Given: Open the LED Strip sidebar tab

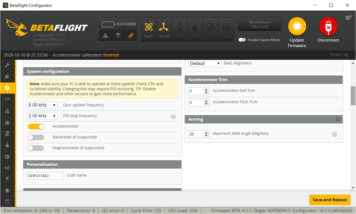Looking at the screenshot, I should pos(7,179).
